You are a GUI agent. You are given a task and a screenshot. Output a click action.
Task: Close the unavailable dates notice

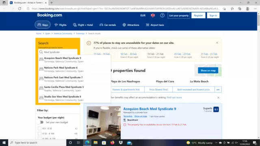point(217,43)
